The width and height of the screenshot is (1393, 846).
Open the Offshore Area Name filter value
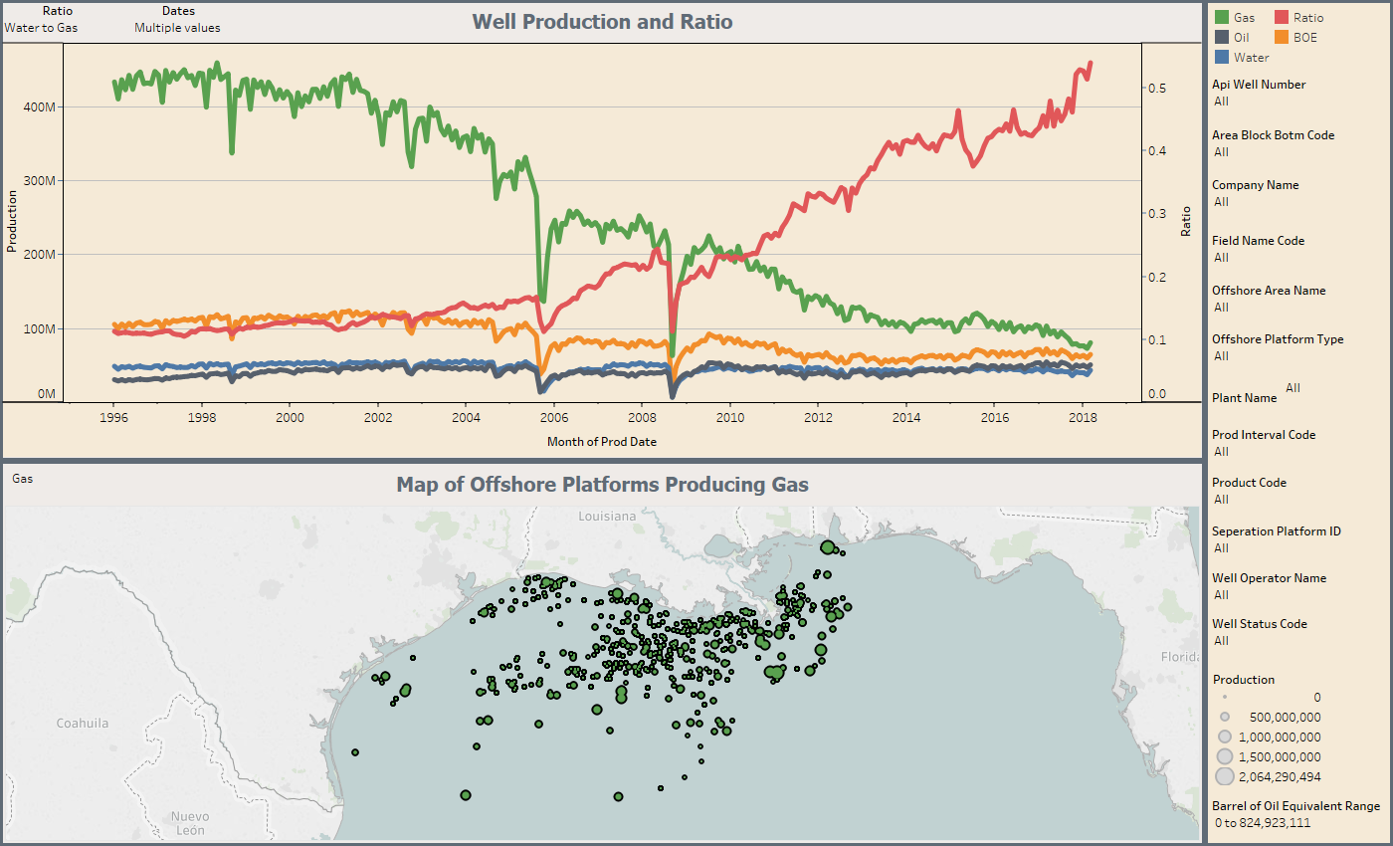[x=1221, y=307]
